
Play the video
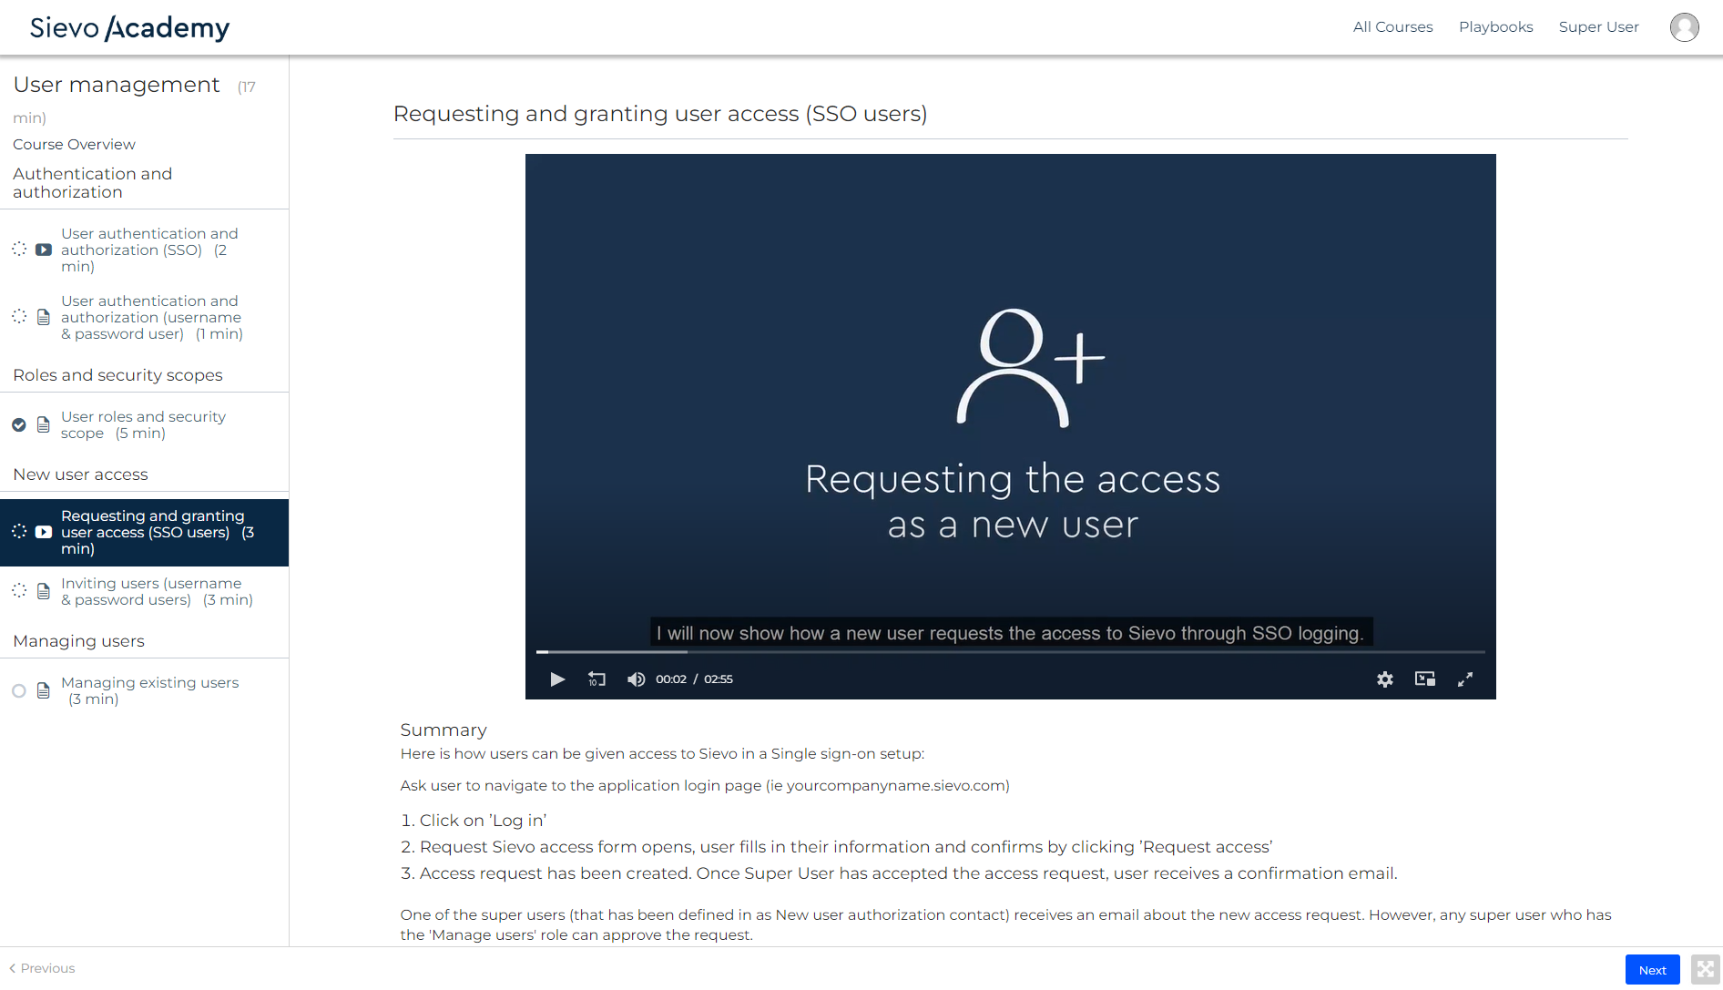(557, 679)
